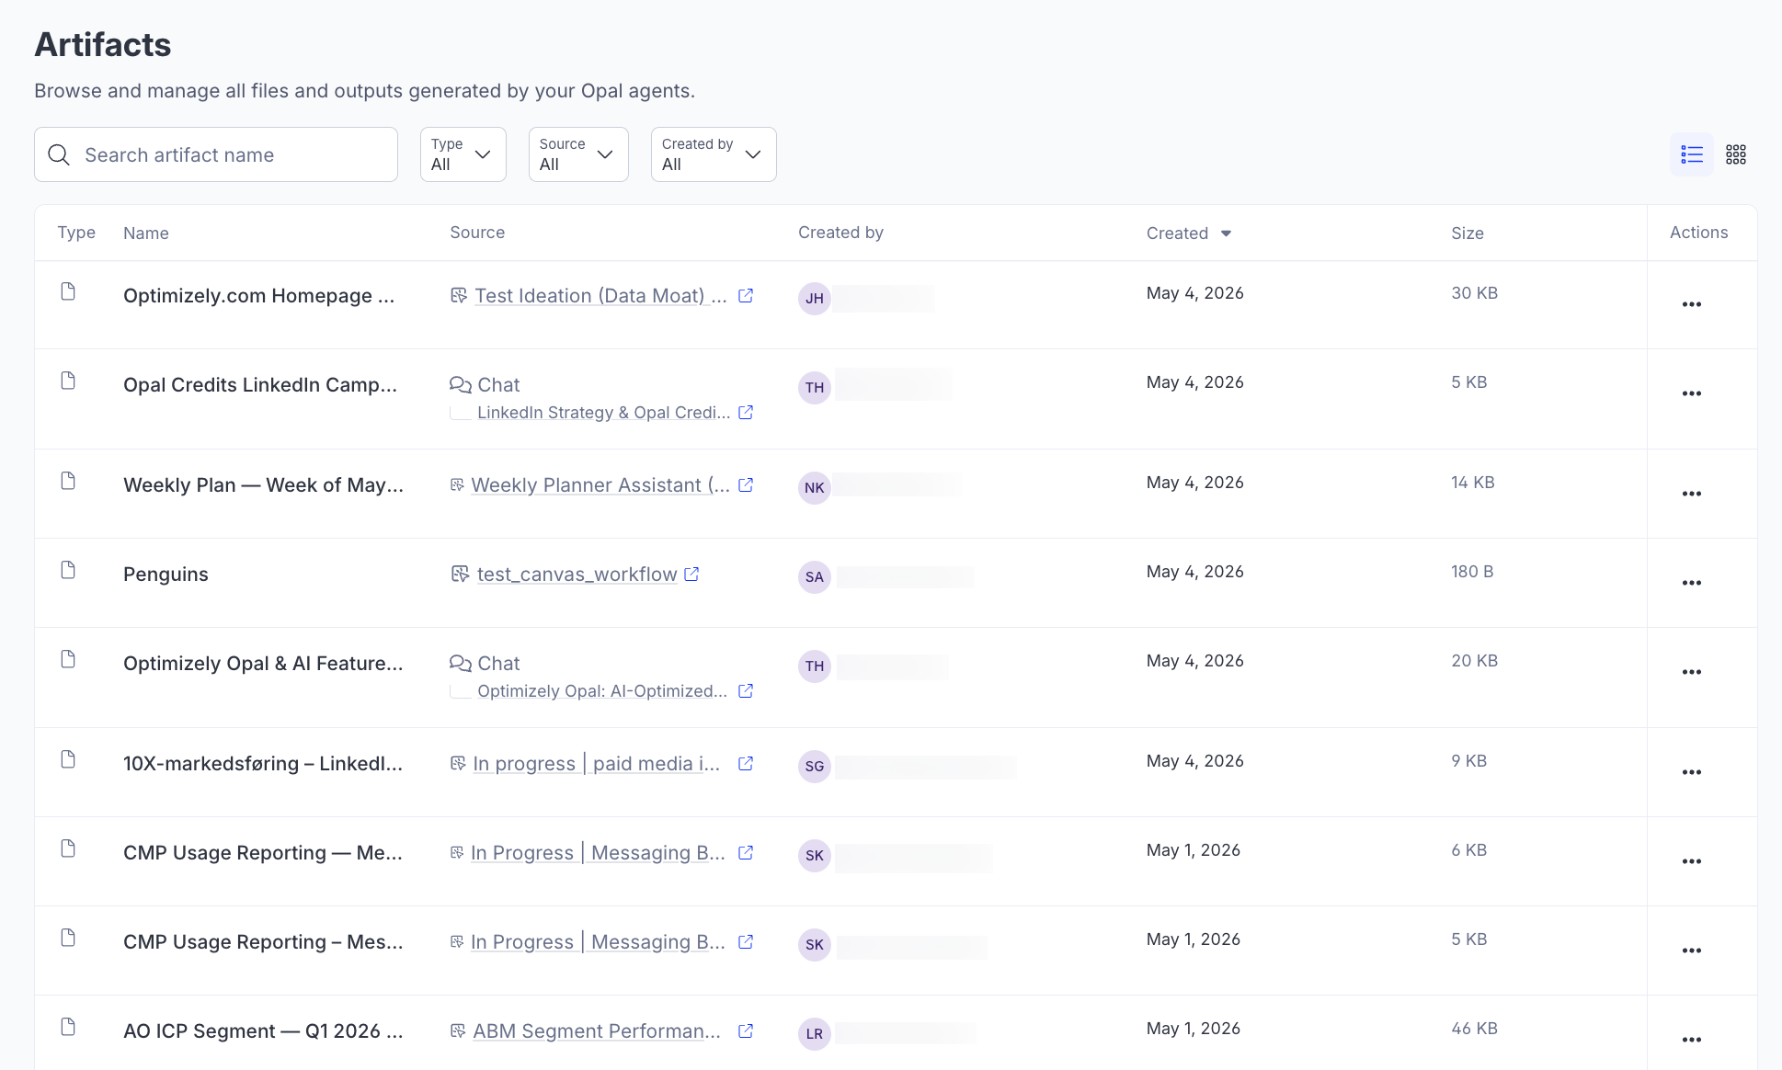This screenshot has width=1782, height=1070.
Task: Open LinkedIn Strategy & Opal Credi... chat link
Action: 603,412
